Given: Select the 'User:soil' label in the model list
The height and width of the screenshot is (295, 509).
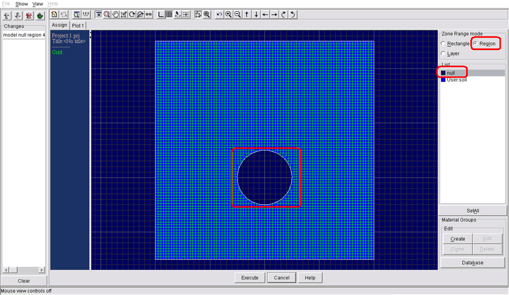Looking at the screenshot, I should 457,80.
